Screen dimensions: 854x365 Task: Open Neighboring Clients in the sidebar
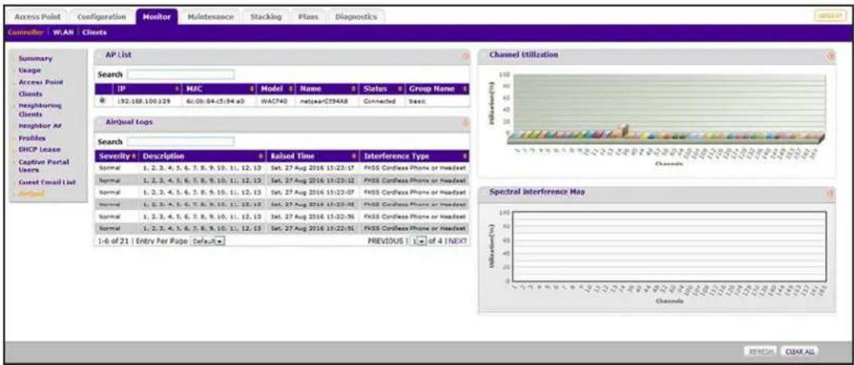pyautogui.click(x=40, y=110)
